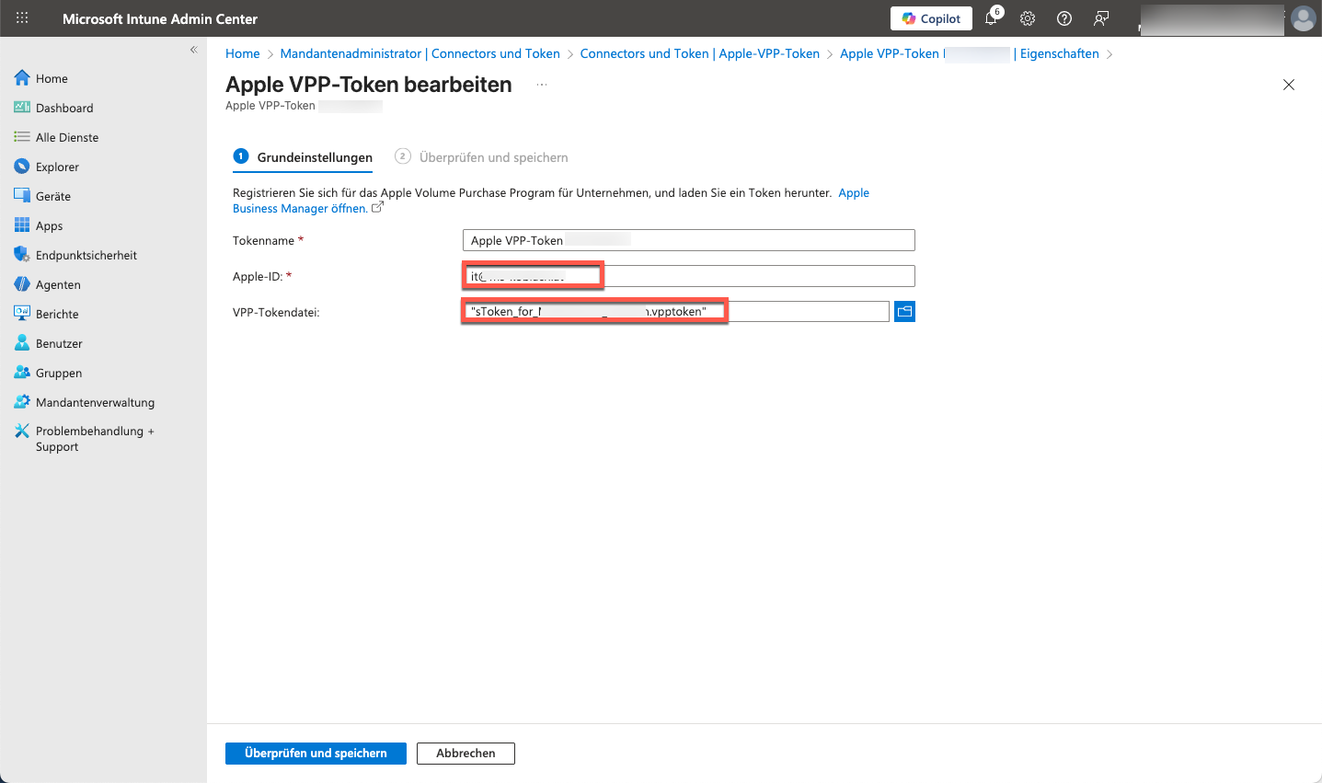
Task: Click the Endpunktsicherheit shield icon
Action: click(22, 255)
